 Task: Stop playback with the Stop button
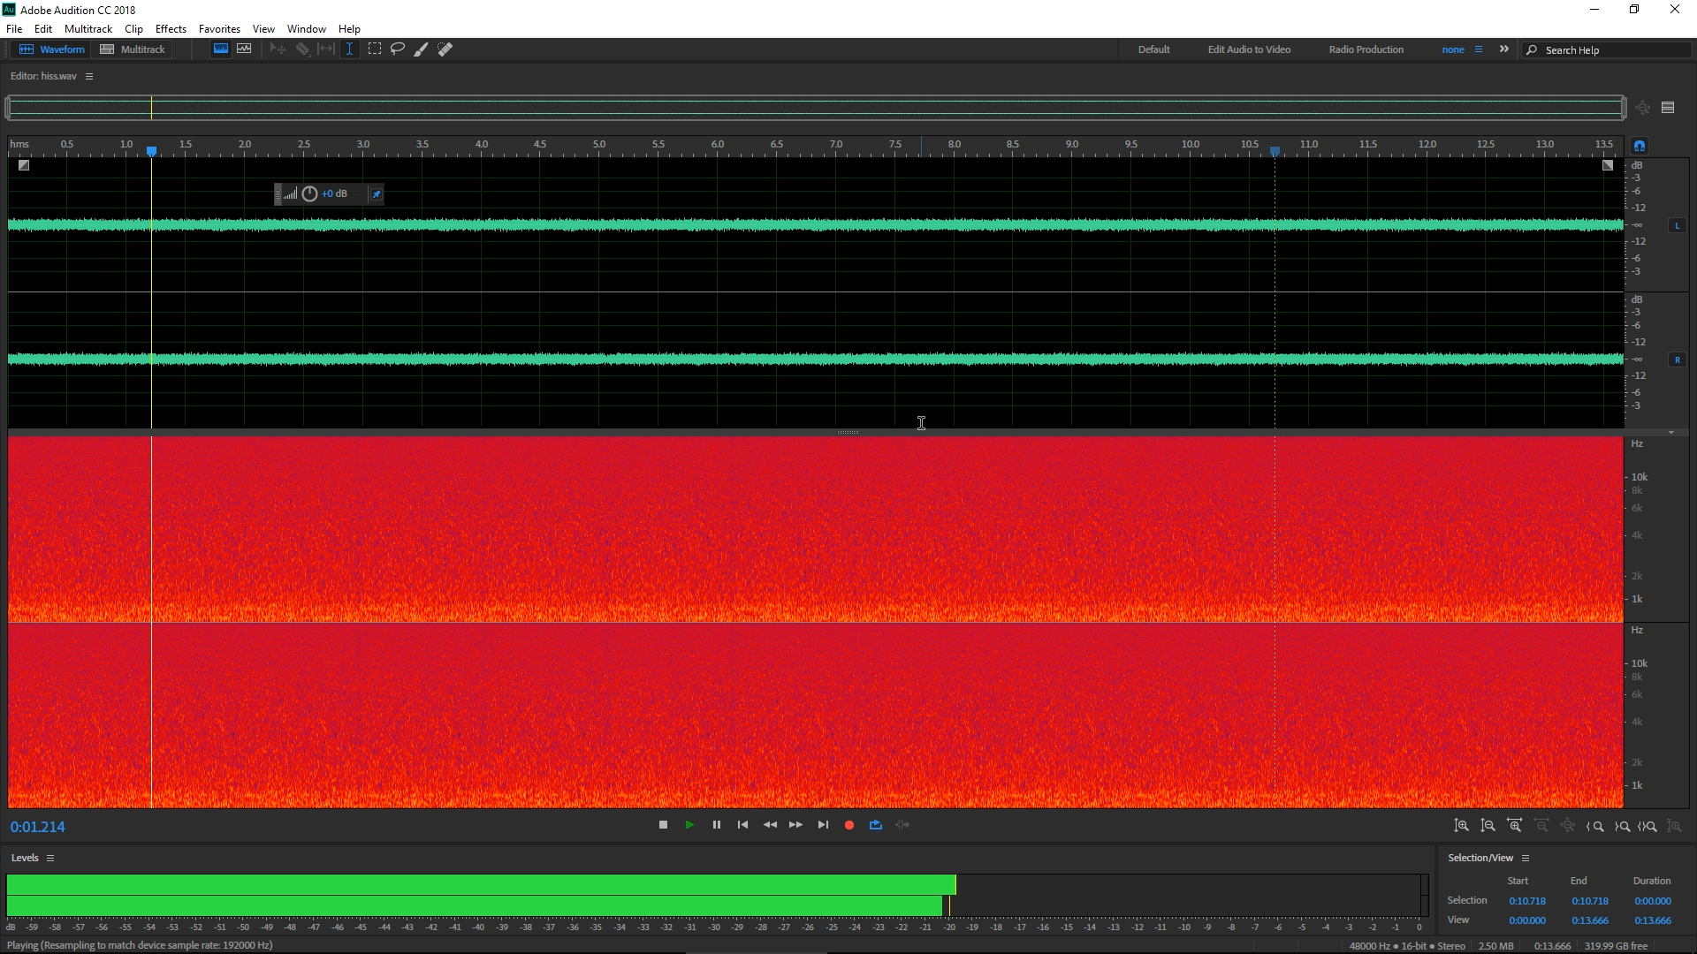tap(663, 825)
